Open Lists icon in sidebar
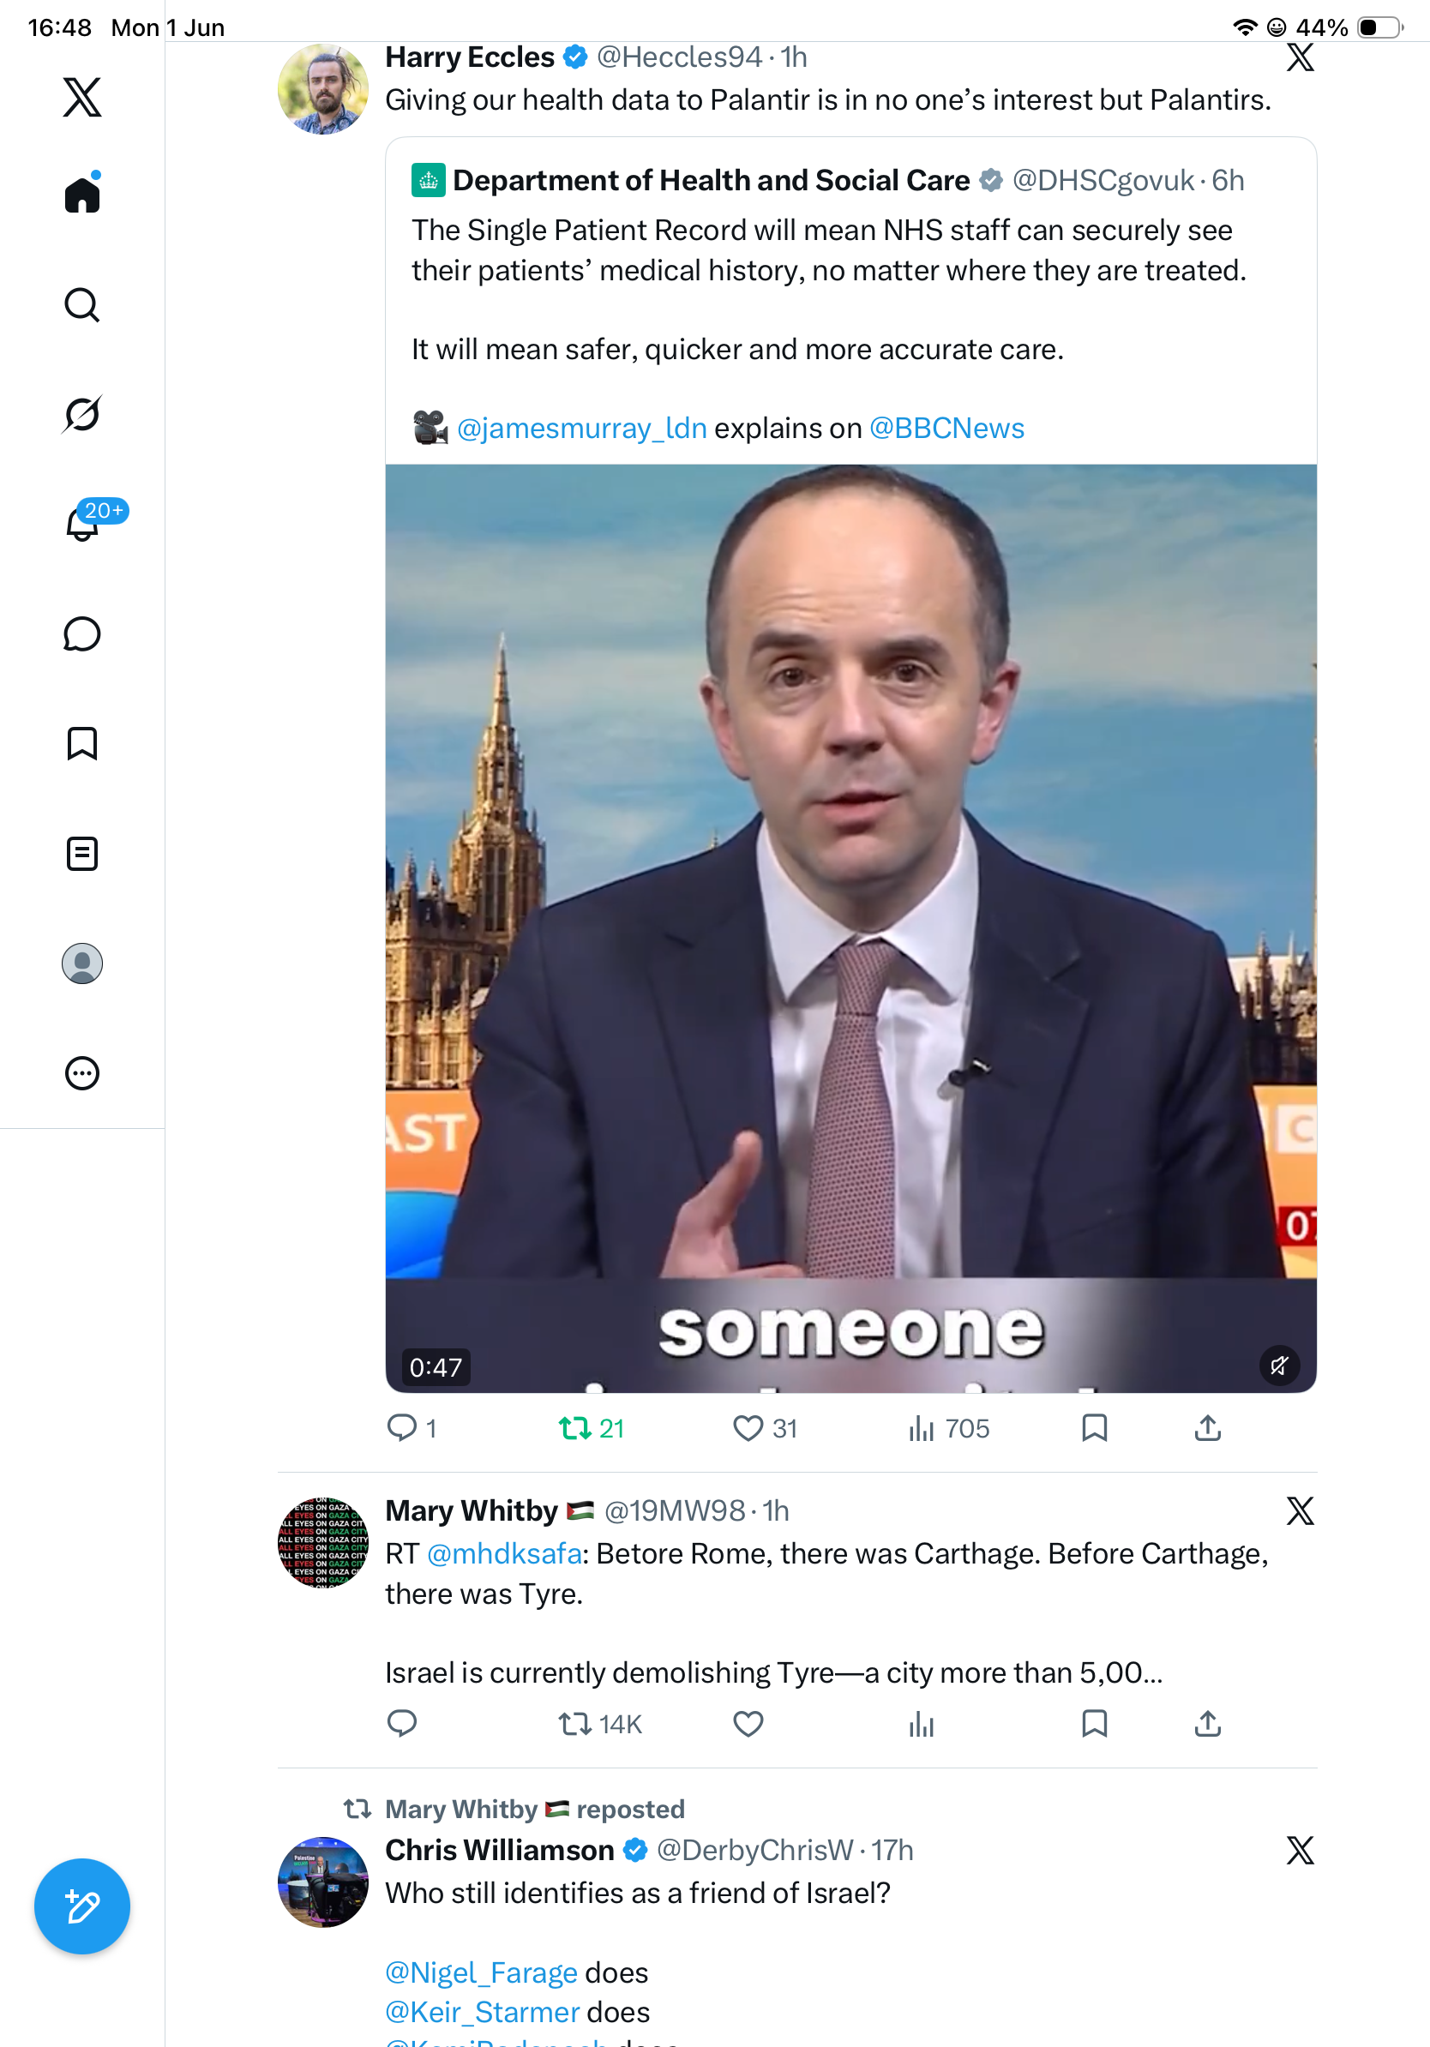The width and height of the screenshot is (1430, 2047). (82, 853)
